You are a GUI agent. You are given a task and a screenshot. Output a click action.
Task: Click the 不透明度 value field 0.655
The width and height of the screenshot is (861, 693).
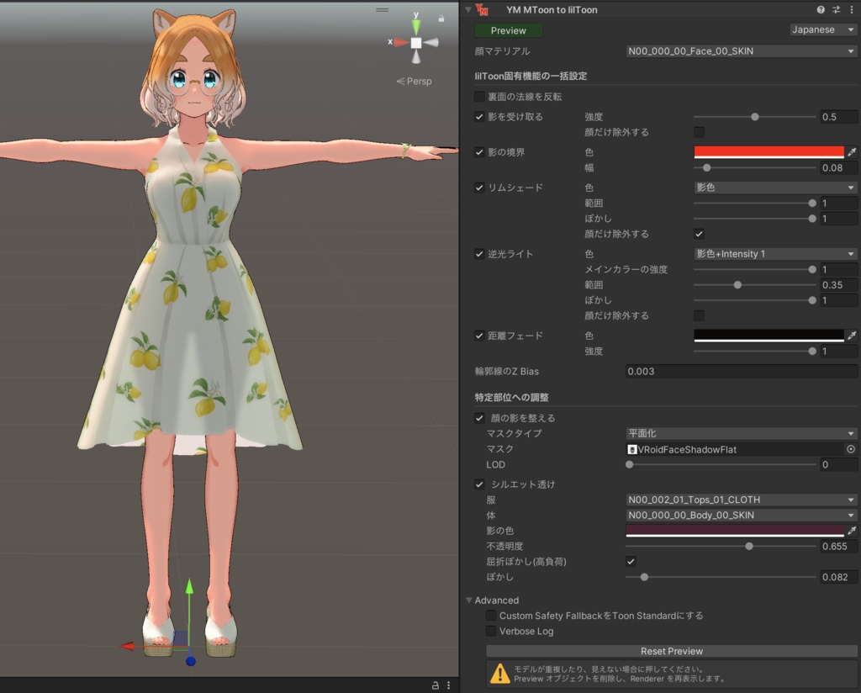[x=838, y=547]
